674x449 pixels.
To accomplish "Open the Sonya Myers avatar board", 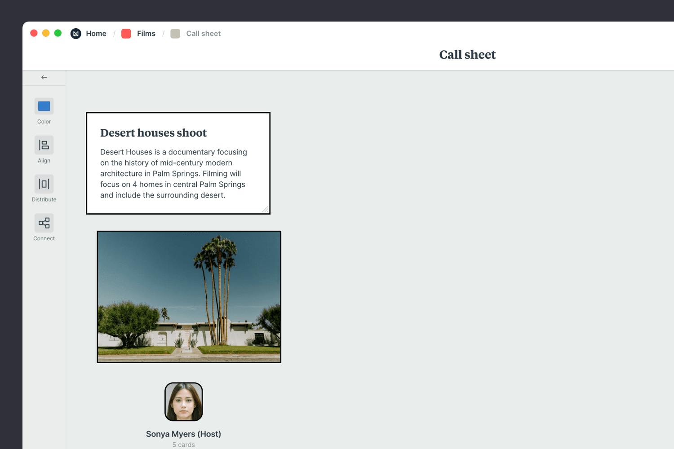I will coord(183,402).
